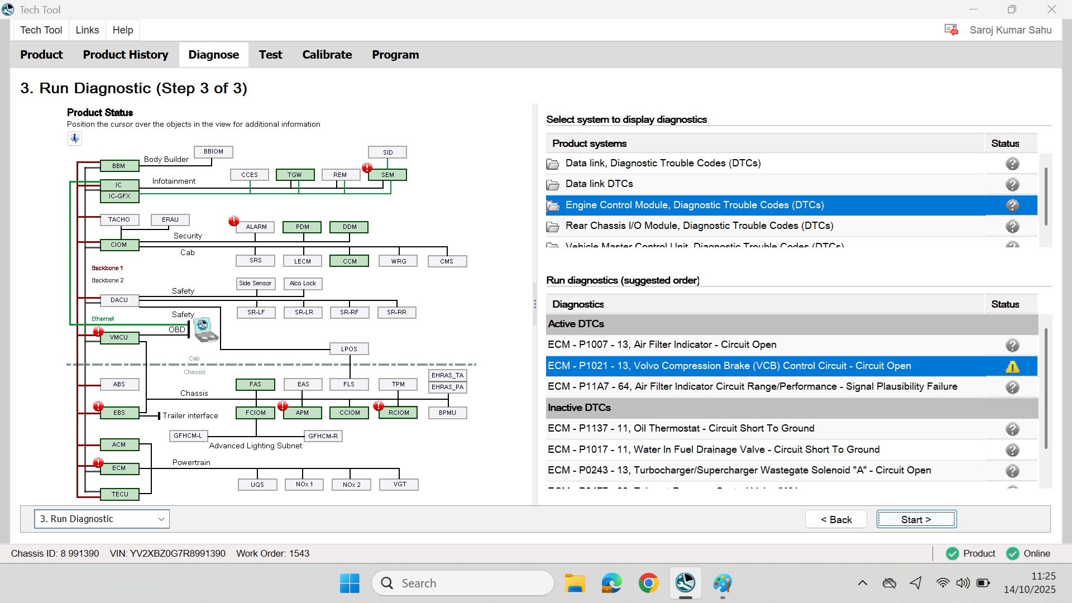Click the ECM module box in diagram
Image resolution: width=1072 pixels, height=603 pixels.
click(x=119, y=468)
